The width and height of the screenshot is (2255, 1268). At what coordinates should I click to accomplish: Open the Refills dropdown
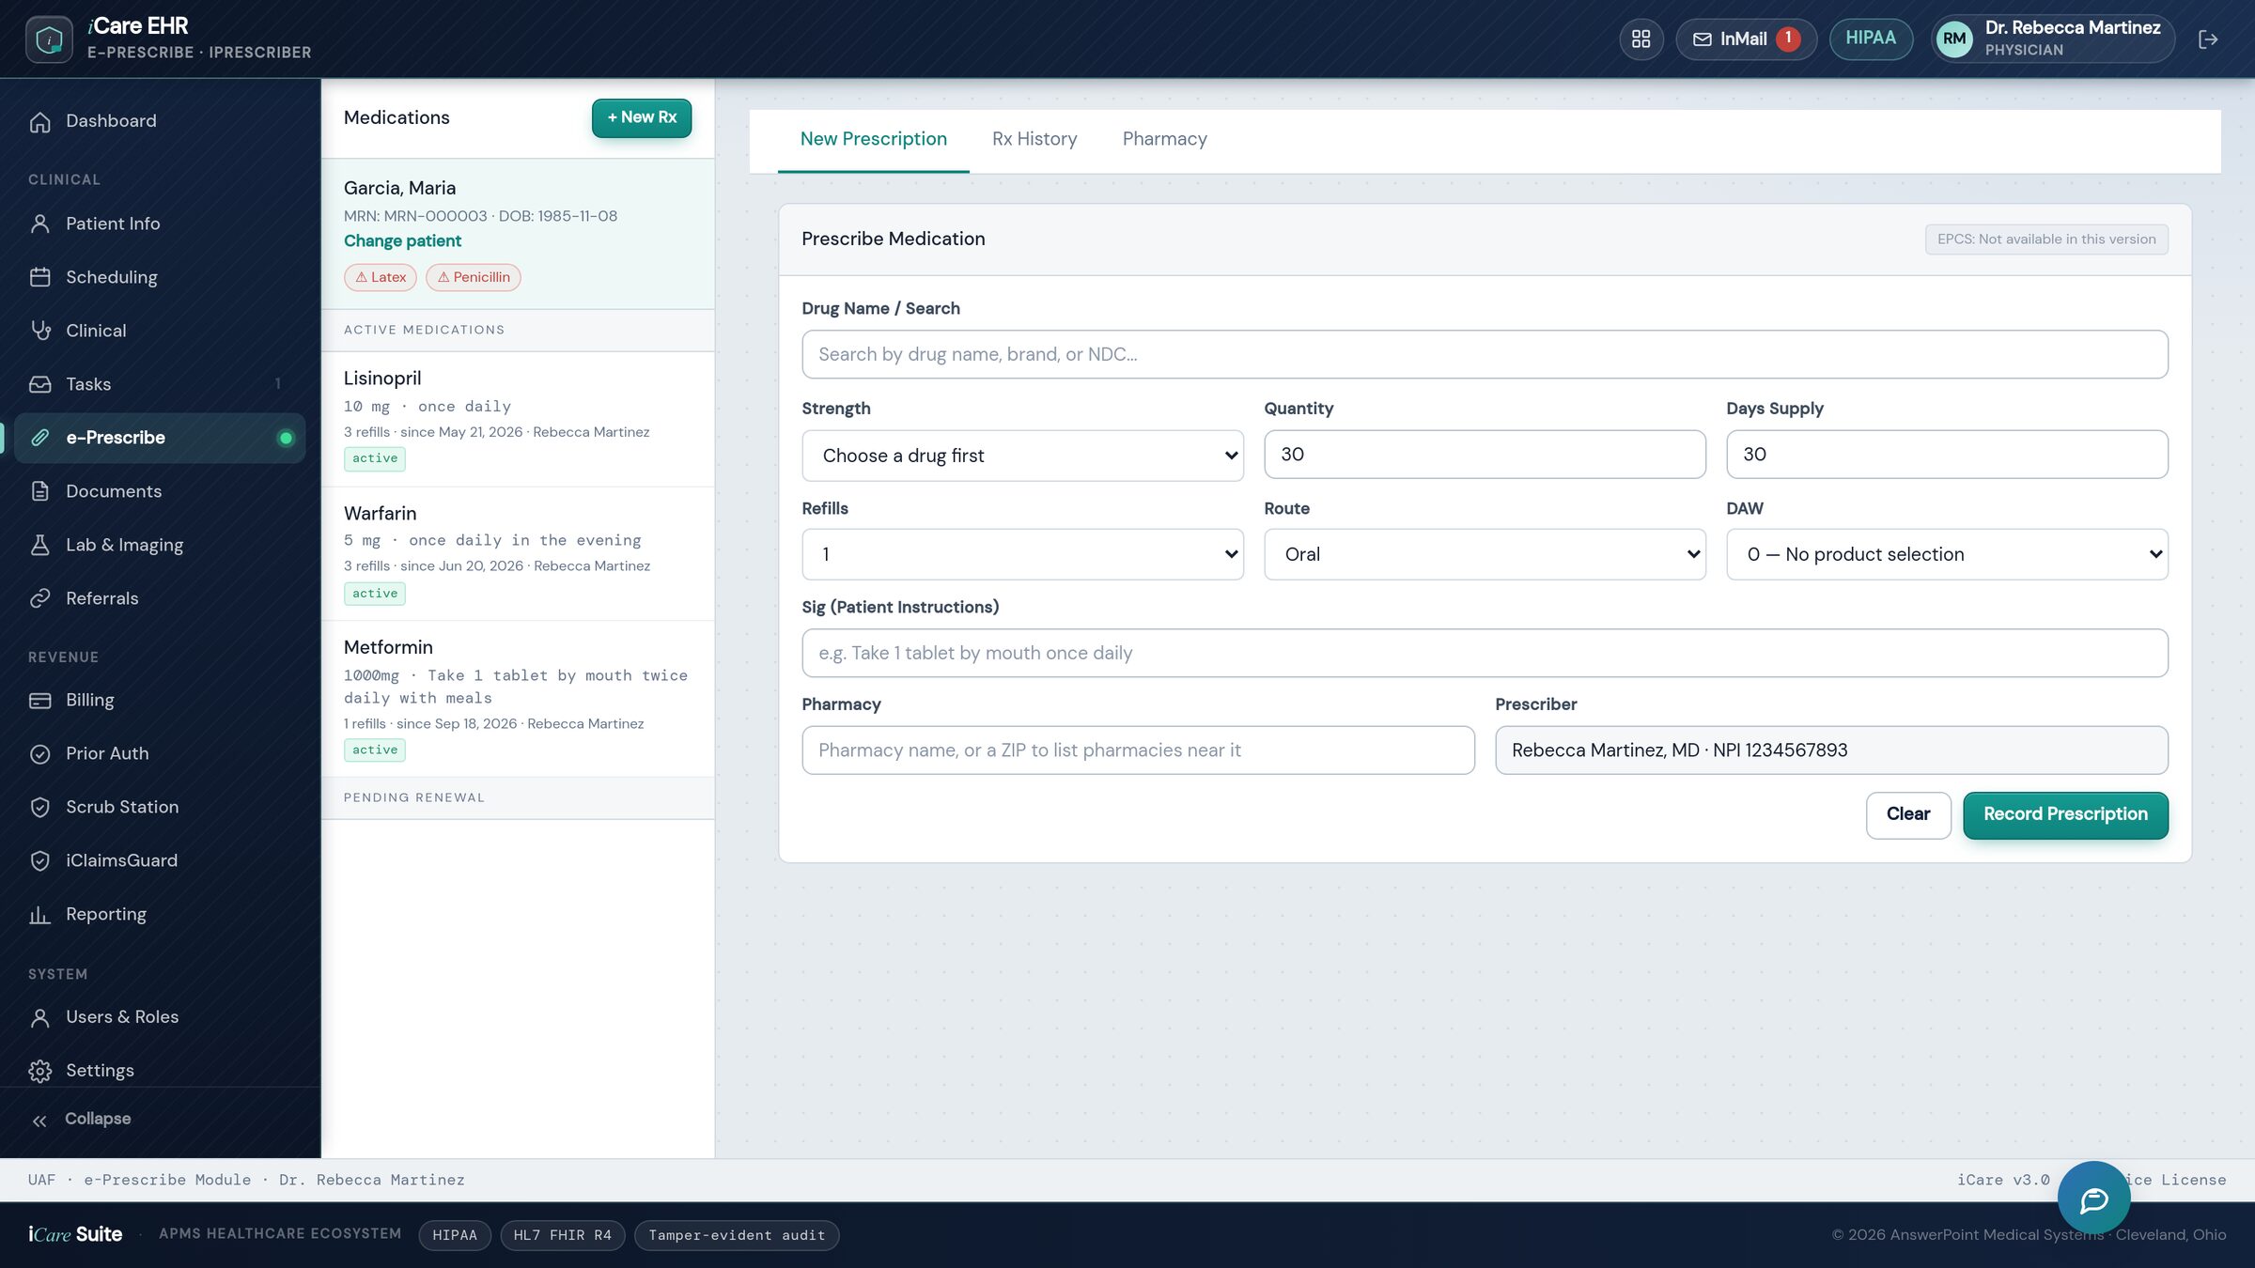(x=1022, y=554)
